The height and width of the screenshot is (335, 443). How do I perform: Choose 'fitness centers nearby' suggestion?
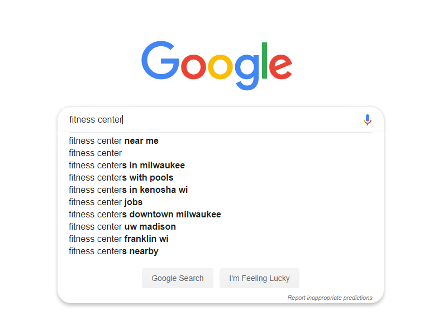113,251
